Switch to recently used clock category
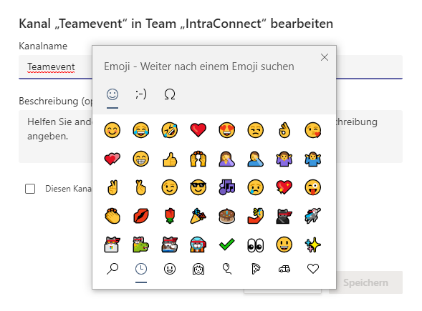The image size is (422, 311). 141,269
